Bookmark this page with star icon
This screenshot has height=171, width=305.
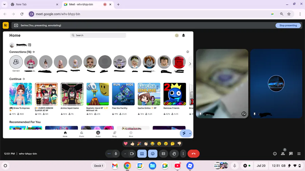click(289, 14)
